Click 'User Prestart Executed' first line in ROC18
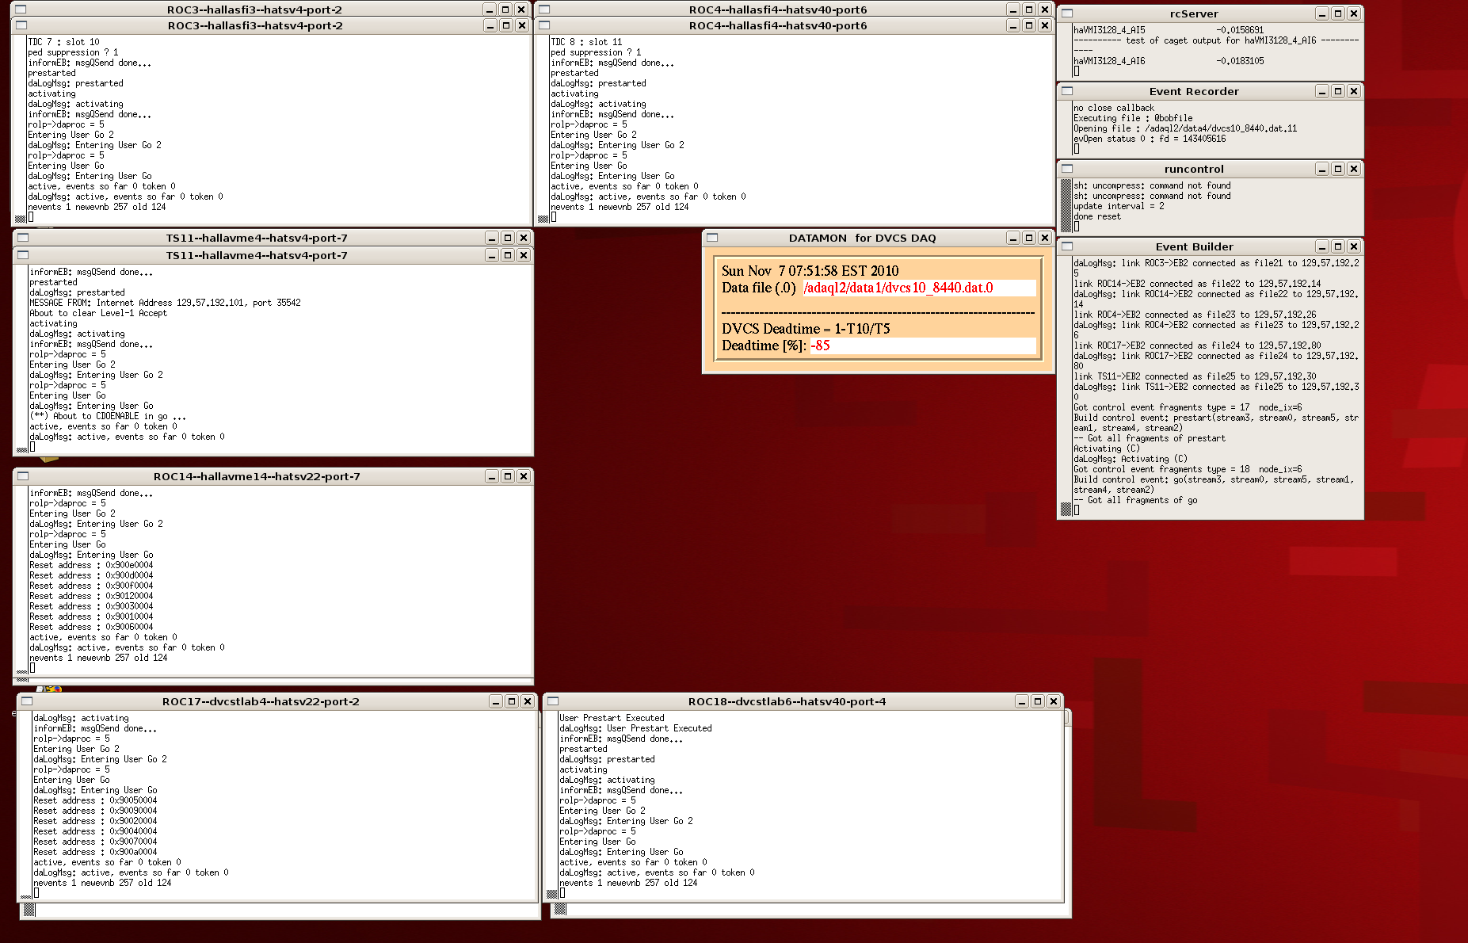The width and height of the screenshot is (1468, 943). click(x=612, y=718)
